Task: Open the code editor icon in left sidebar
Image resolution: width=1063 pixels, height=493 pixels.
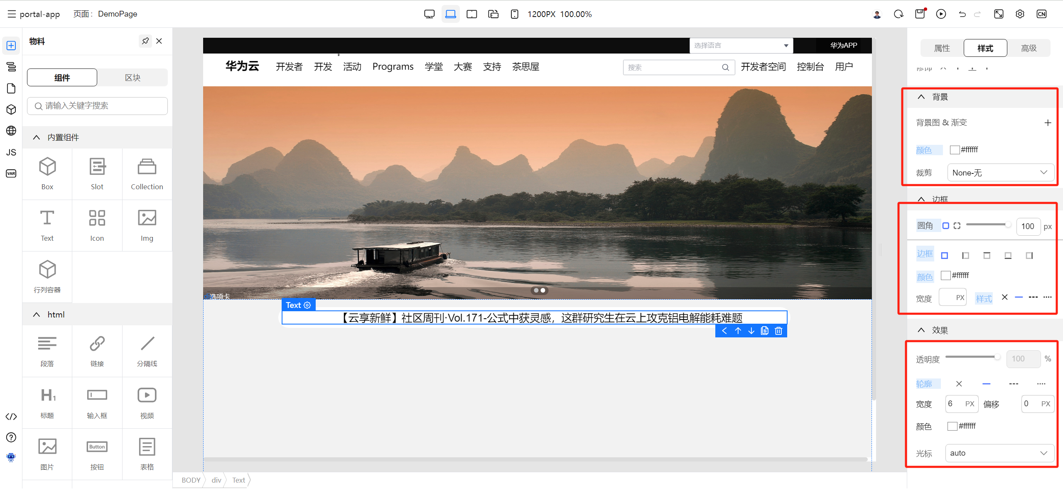Action: click(x=11, y=417)
